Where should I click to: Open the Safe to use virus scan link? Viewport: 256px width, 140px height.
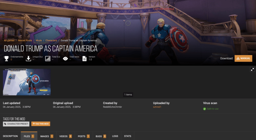(x=213, y=109)
